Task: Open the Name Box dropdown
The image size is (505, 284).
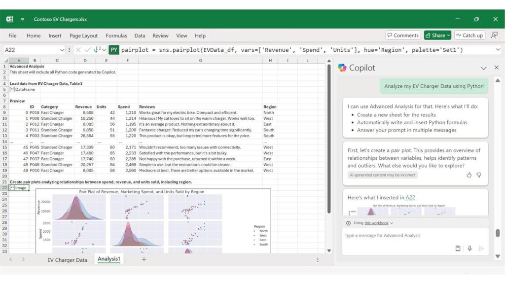Action: click(x=61, y=49)
